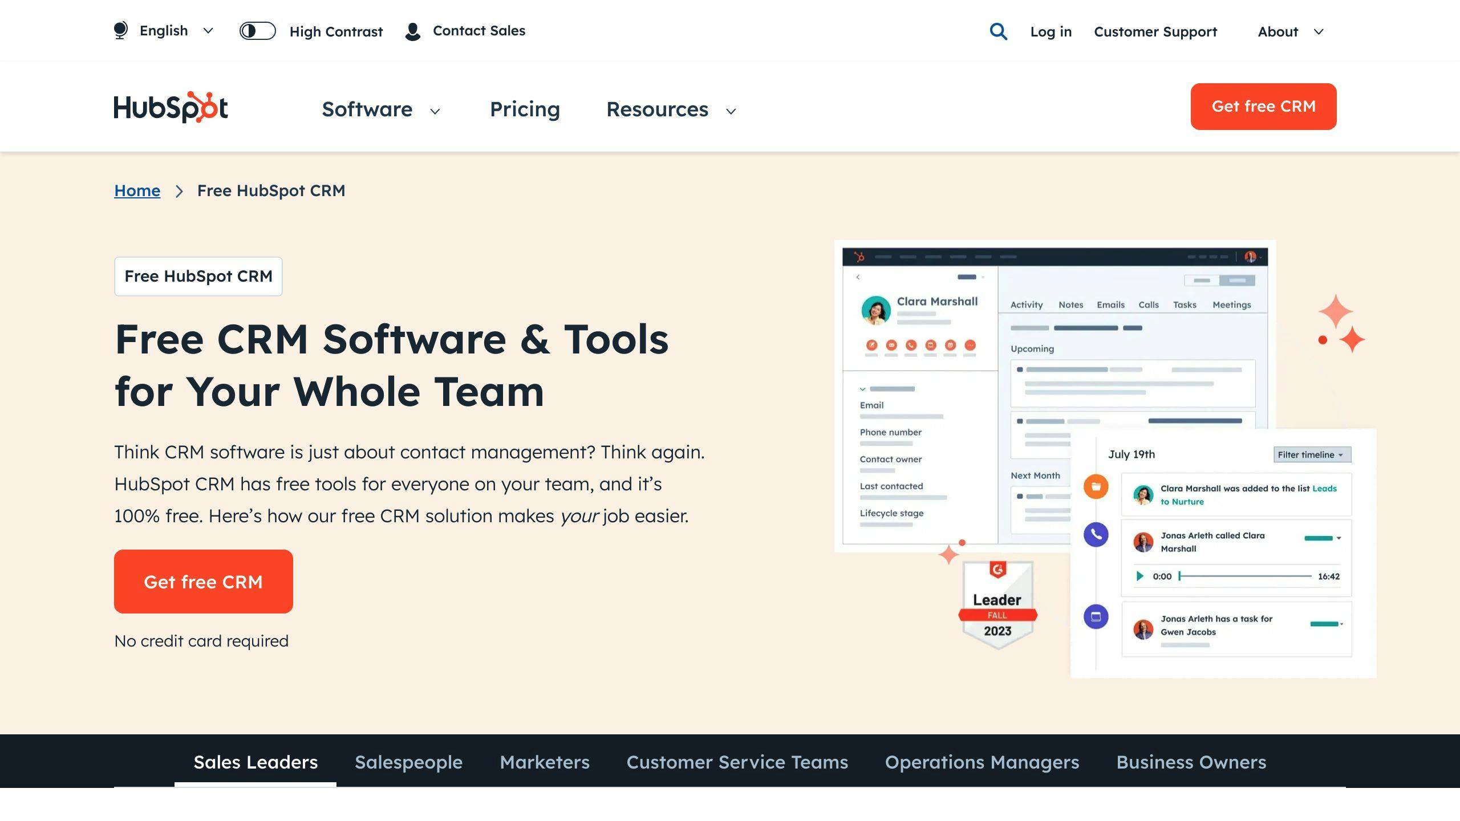Viewport: 1460px width, 821px height.
Task: Click the orange list icon in timeline
Action: point(1096,487)
